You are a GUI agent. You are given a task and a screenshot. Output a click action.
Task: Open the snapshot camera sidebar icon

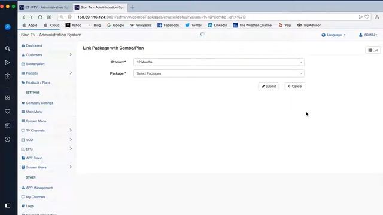click(8, 76)
